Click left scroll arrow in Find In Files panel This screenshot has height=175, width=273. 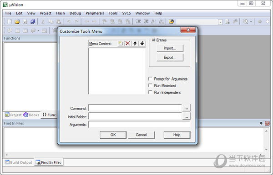click(7, 155)
